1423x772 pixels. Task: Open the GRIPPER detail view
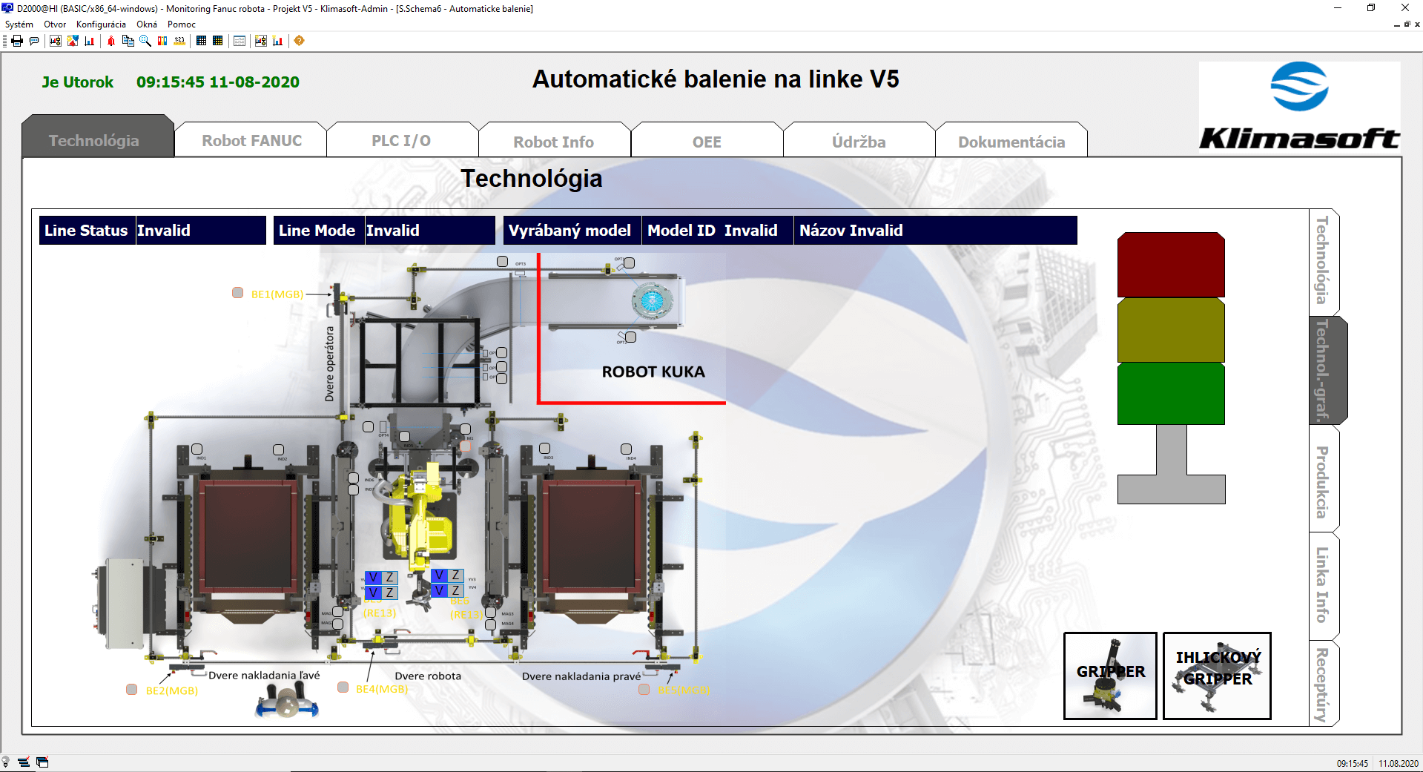pos(1109,676)
